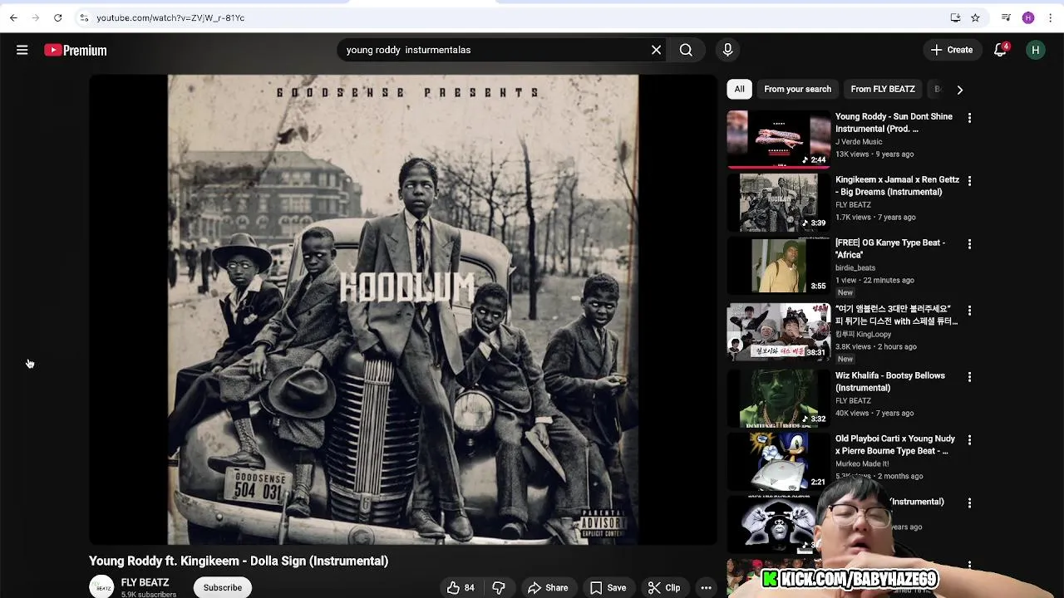Go back with browser back arrow
The image size is (1064, 598).
pyautogui.click(x=13, y=17)
